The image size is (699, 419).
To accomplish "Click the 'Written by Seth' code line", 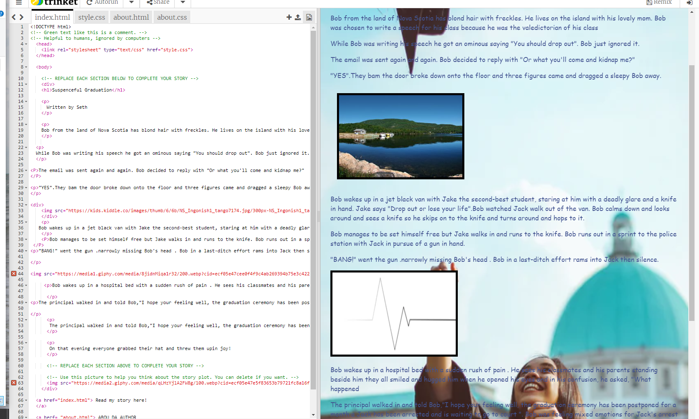I will click(67, 107).
